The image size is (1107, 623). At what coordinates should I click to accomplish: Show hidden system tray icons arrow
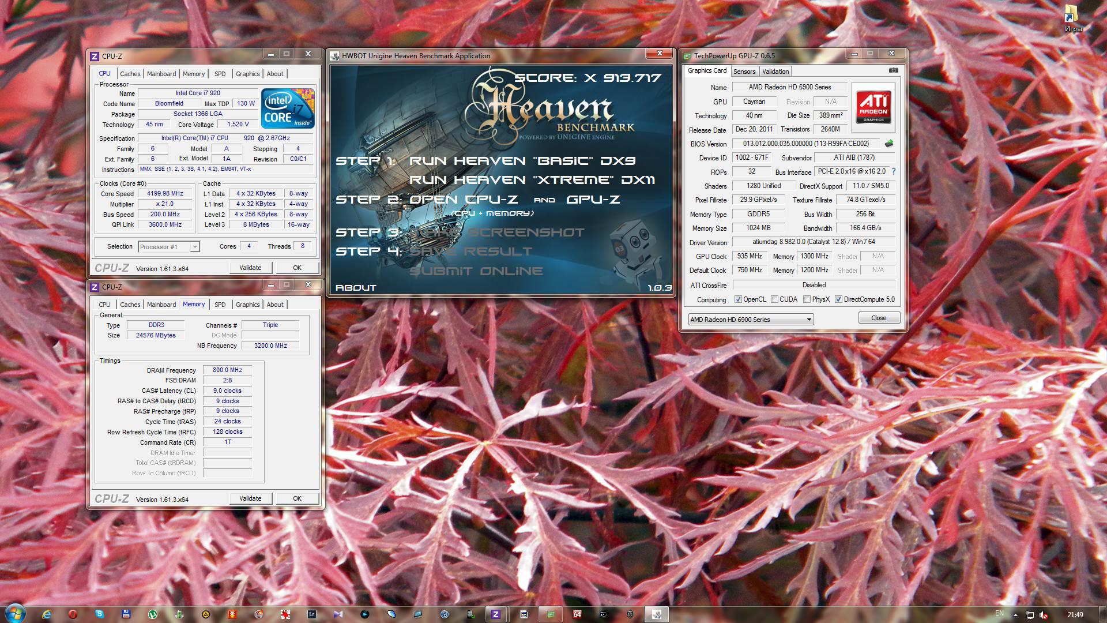tap(1015, 615)
